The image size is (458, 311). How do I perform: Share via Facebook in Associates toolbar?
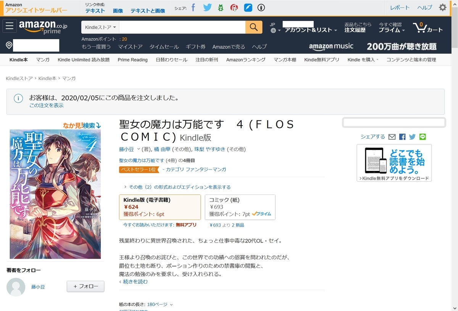pos(193,8)
